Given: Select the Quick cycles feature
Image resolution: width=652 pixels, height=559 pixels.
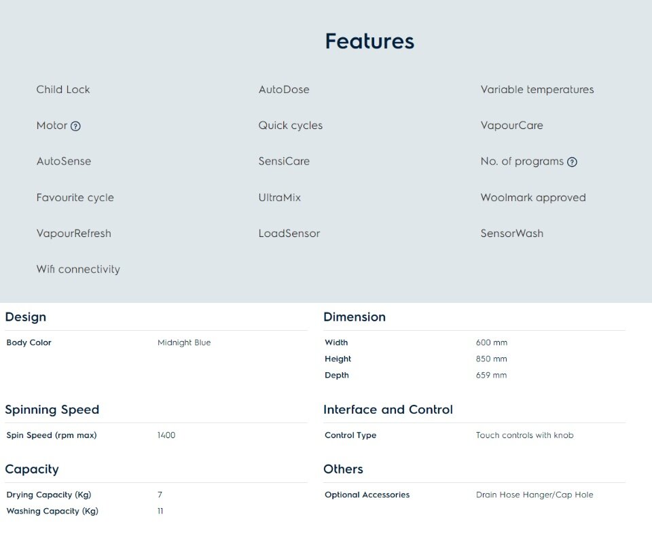Looking at the screenshot, I should [x=291, y=126].
